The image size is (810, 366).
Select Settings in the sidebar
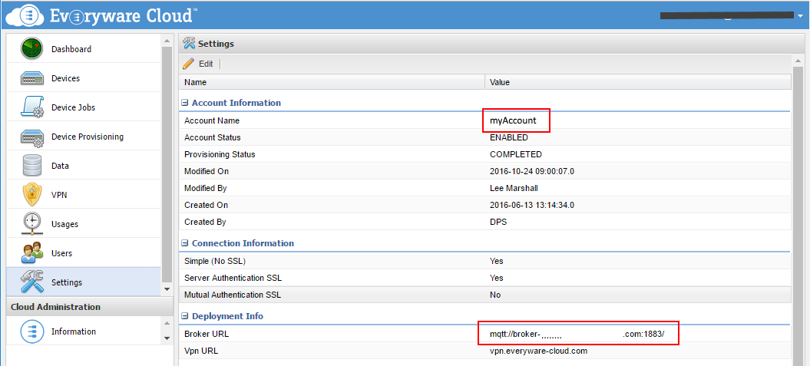(x=84, y=282)
